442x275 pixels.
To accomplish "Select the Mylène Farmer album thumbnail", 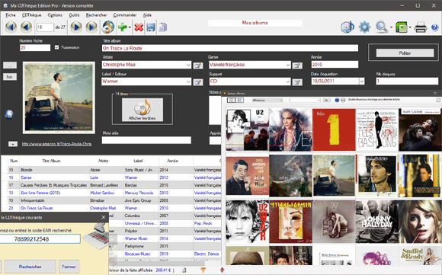I will tap(290, 222).
